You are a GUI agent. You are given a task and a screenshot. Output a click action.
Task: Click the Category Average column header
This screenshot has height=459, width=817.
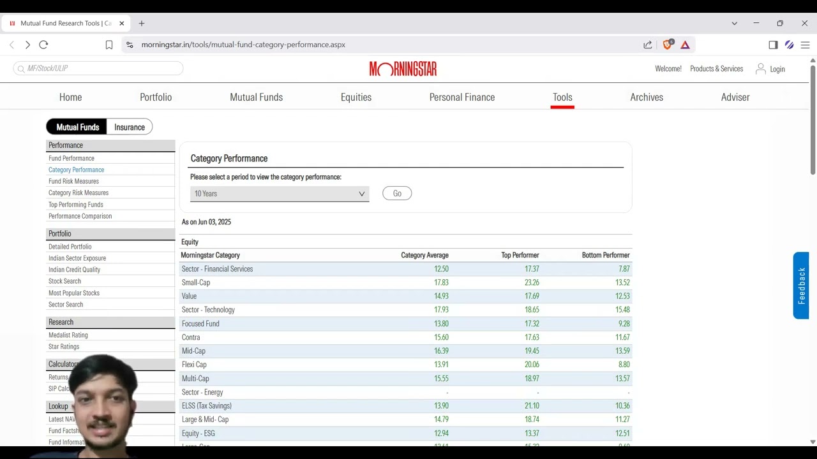[x=424, y=255]
